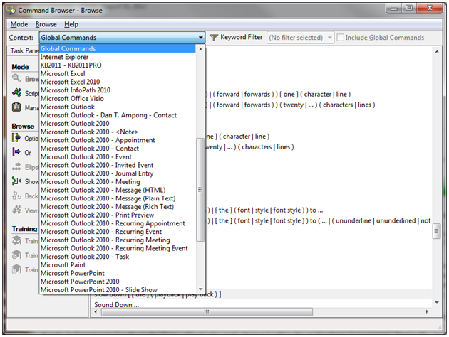Choose PowerPoint 2010 - Slide Show
Image resolution: width=449 pixels, height=337 pixels.
118,289
